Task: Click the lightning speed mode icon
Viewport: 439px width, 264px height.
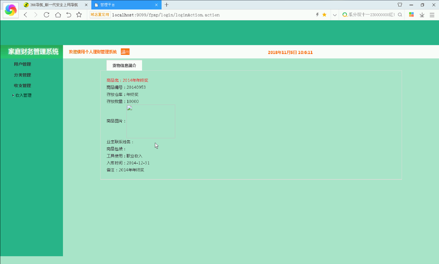Action: tap(317, 15)
